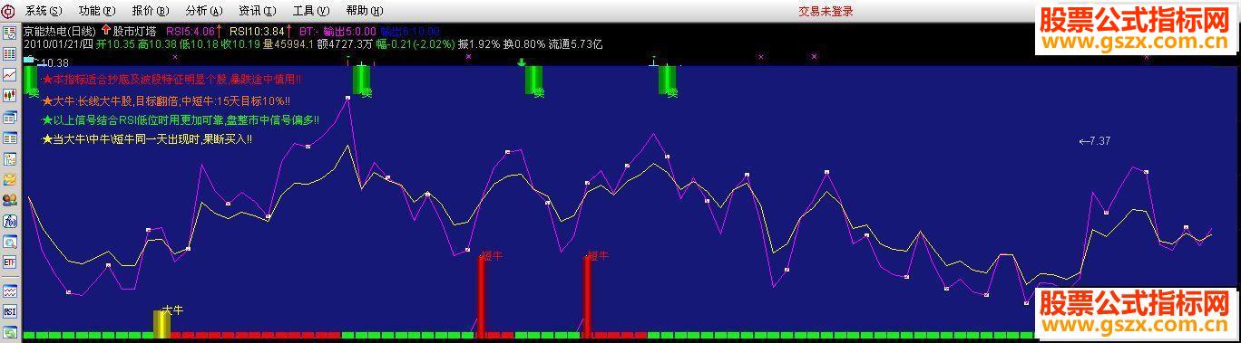Click the yellow note starting ★当大牛\中牛\短牛
Image resolution: width=1241 pixels, height=343 pixels.
(147, 140)
